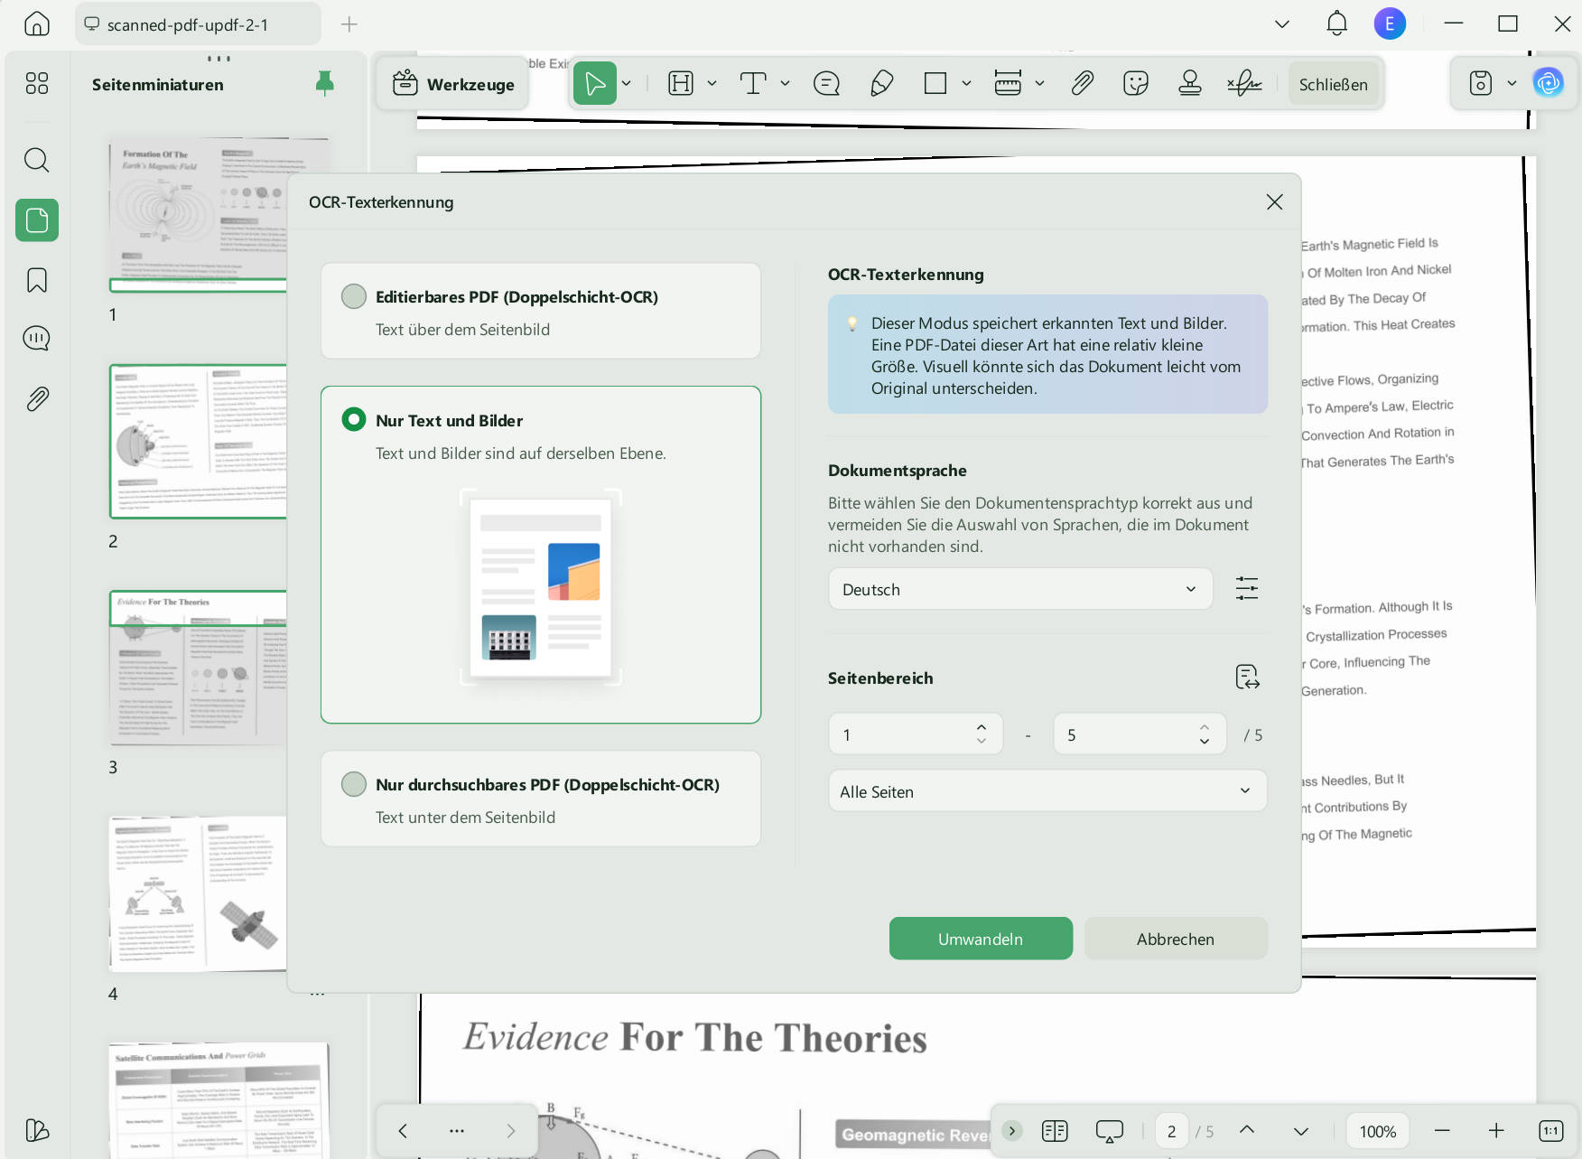This screenshot has height=1159, width=1582.
Task: Open the UPDF AI assistant
Action: (1549, 84)
